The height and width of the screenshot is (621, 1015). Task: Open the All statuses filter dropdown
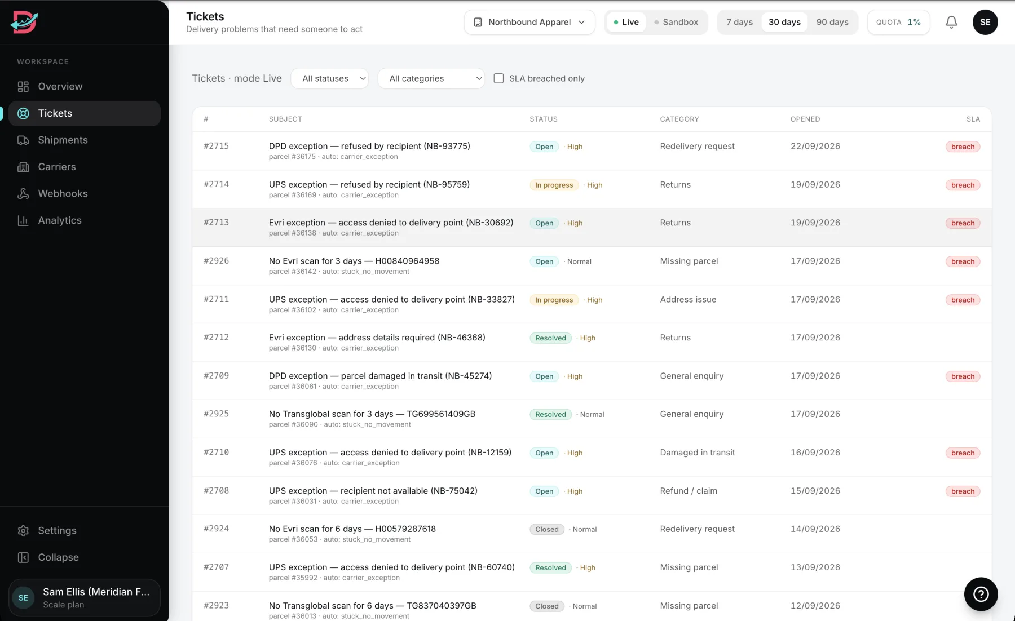click(330, 78)
